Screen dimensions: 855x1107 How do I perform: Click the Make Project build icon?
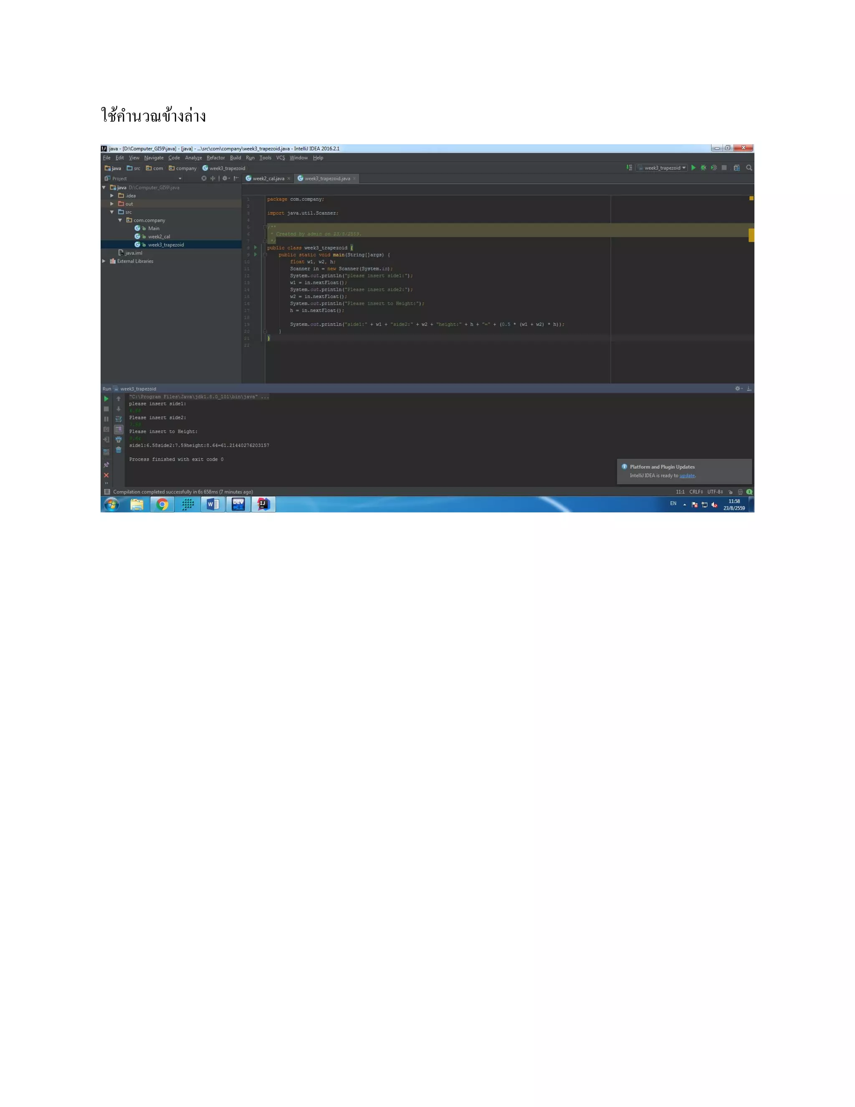(629, 168)
